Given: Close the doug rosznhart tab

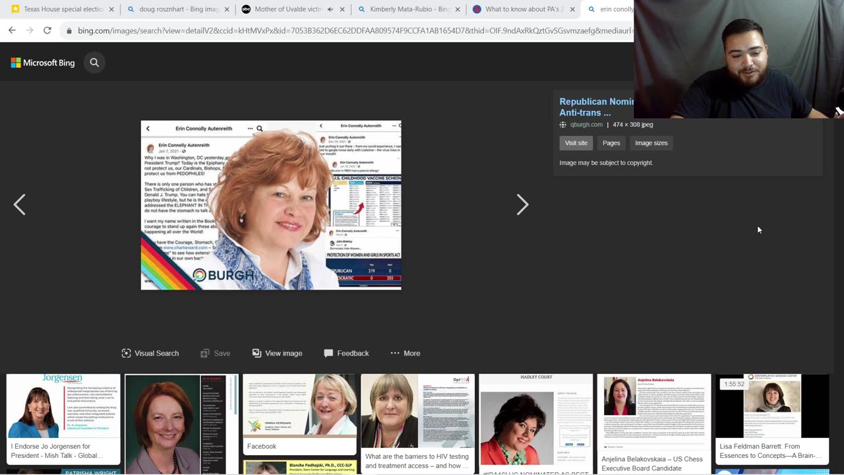Looking at the screenshot, I should (x=227, y=9).
